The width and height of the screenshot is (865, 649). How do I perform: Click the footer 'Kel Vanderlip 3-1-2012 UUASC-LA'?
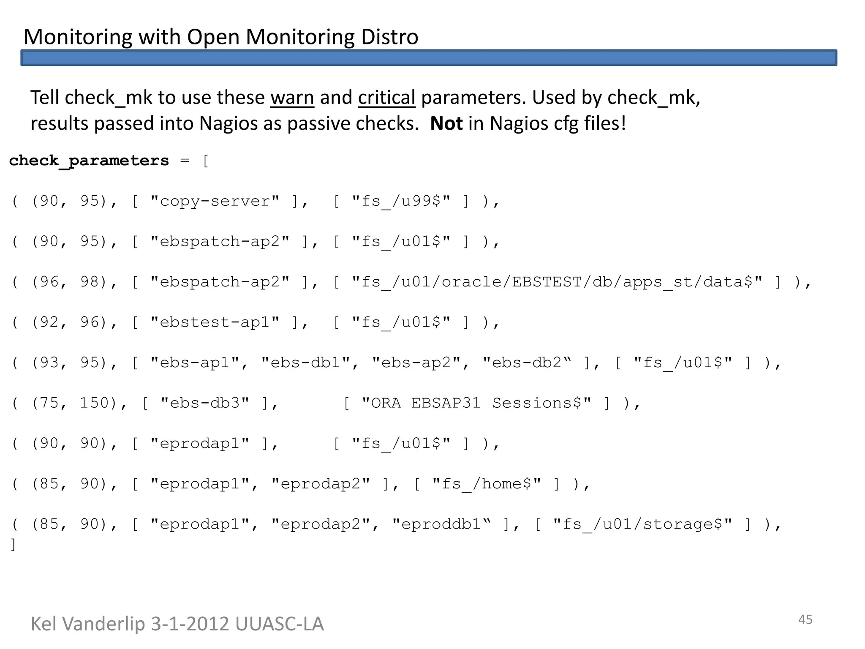(177, 624)
